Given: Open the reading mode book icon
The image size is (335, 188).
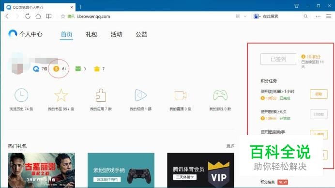Looking at the screenshot, I should pyautogui.click(x=49, y=16).
